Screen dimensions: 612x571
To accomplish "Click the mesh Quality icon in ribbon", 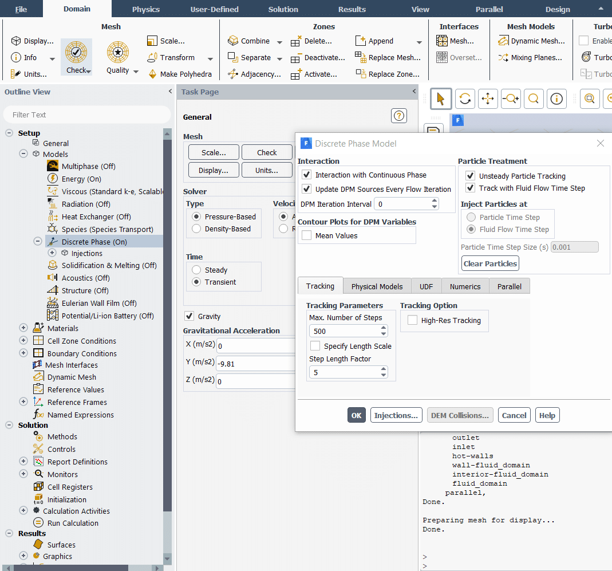I will [117, 53].
